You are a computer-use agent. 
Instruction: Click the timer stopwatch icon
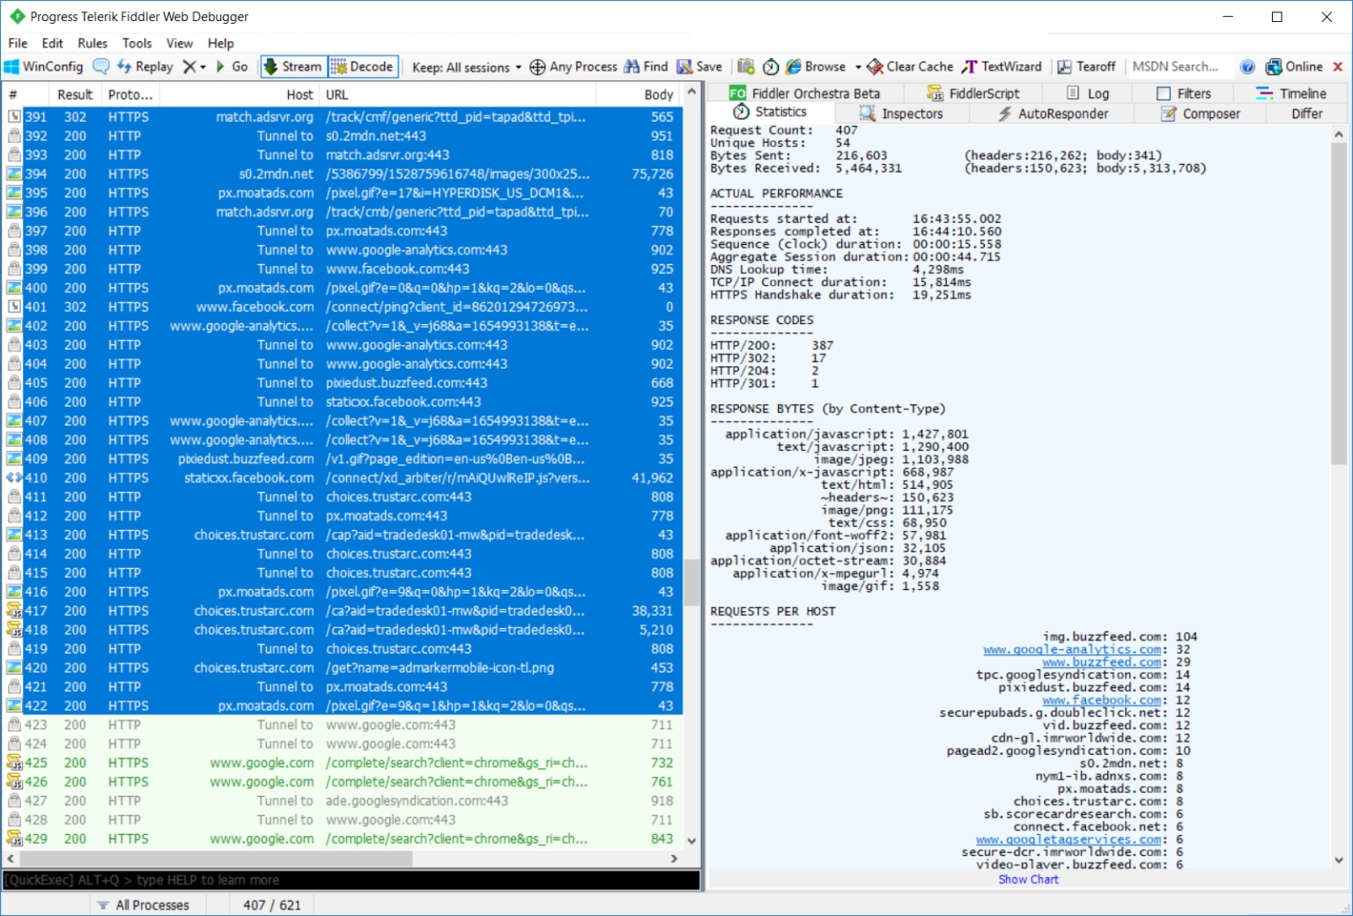click(x=771, y=67)
